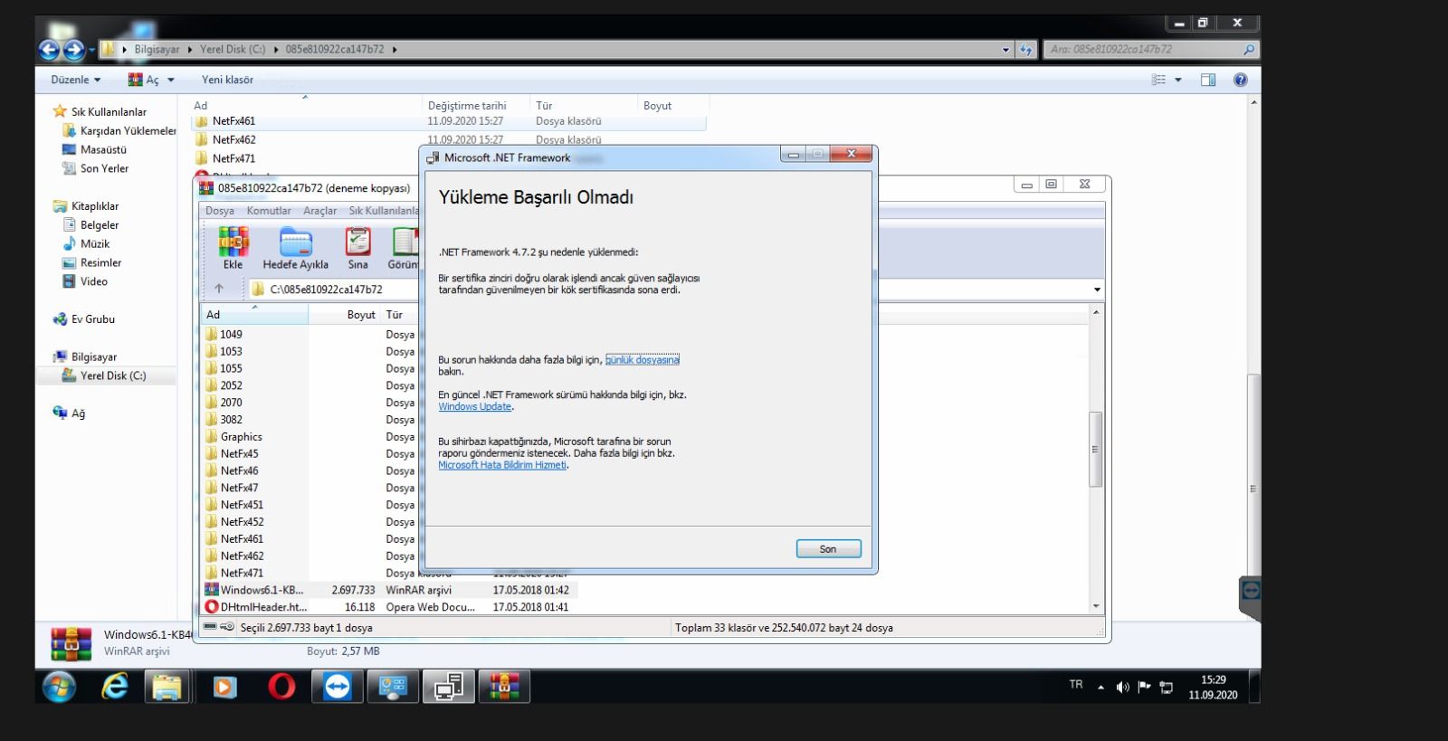Viewport: 1448px width, 741px height.
Task: Open the Dosya menu in WinRAR
Action: coord(220,211)
